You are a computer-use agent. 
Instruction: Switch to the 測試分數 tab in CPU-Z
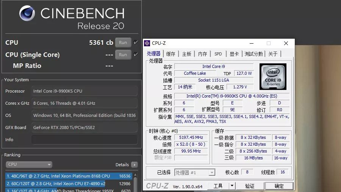tap(253, 54)
